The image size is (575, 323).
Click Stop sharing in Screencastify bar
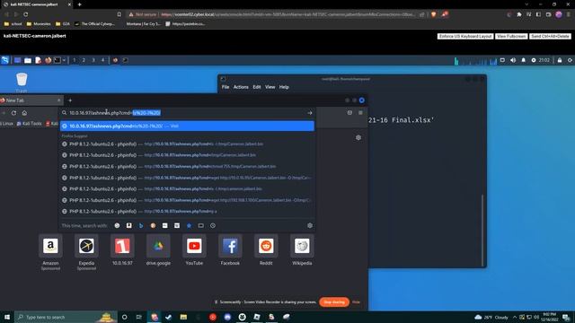[x=334, y=302]
